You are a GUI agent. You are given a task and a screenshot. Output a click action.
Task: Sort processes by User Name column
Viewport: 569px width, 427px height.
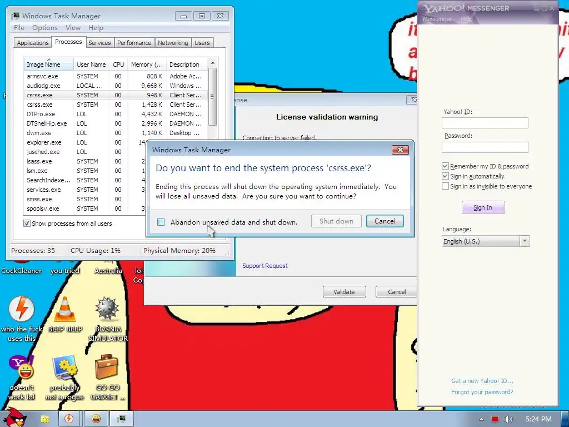tap(92, 64)
